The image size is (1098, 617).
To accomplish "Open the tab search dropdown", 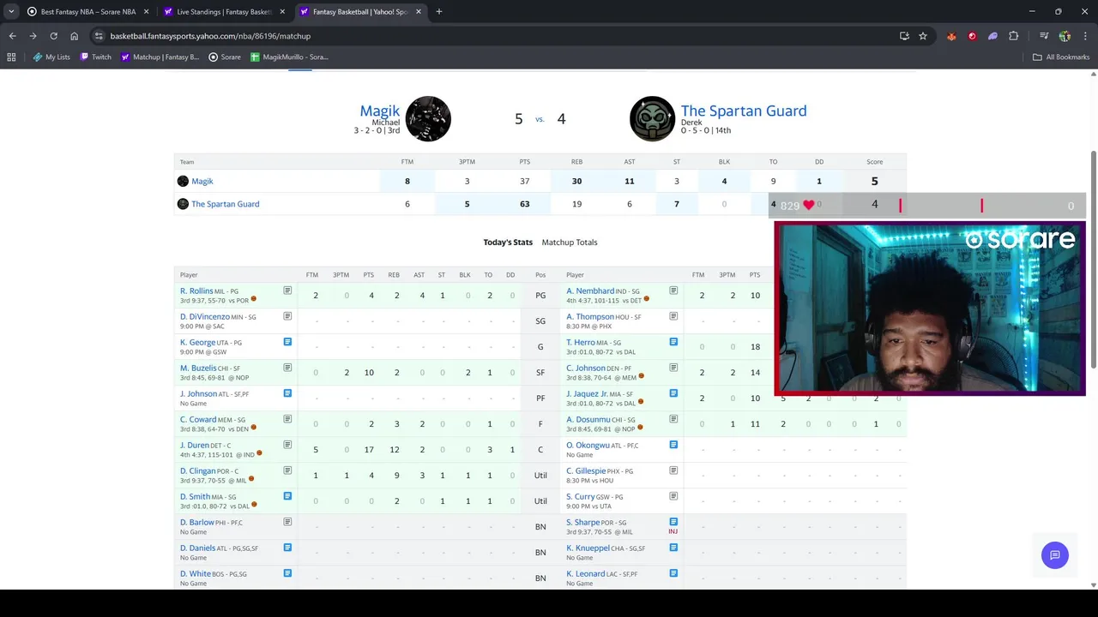I will (11, 11).
